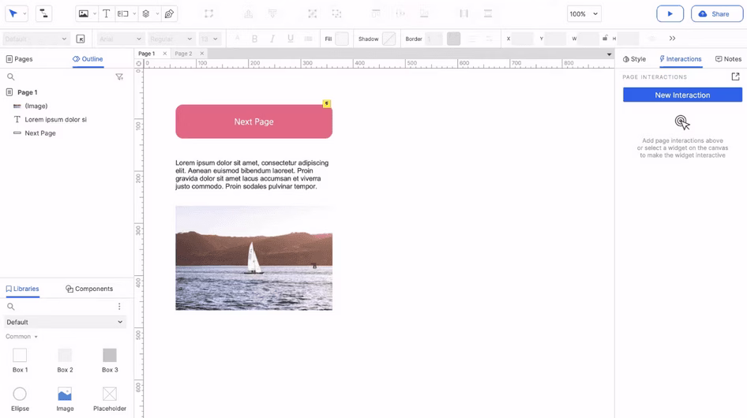Click the Border width field
747x418 pixels.
pos(434,39)
